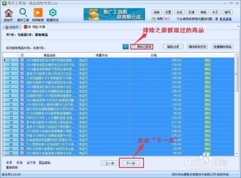241x178 pixels.
Task: Toggle the checkbox in row 9
Action: pos(22,96)
